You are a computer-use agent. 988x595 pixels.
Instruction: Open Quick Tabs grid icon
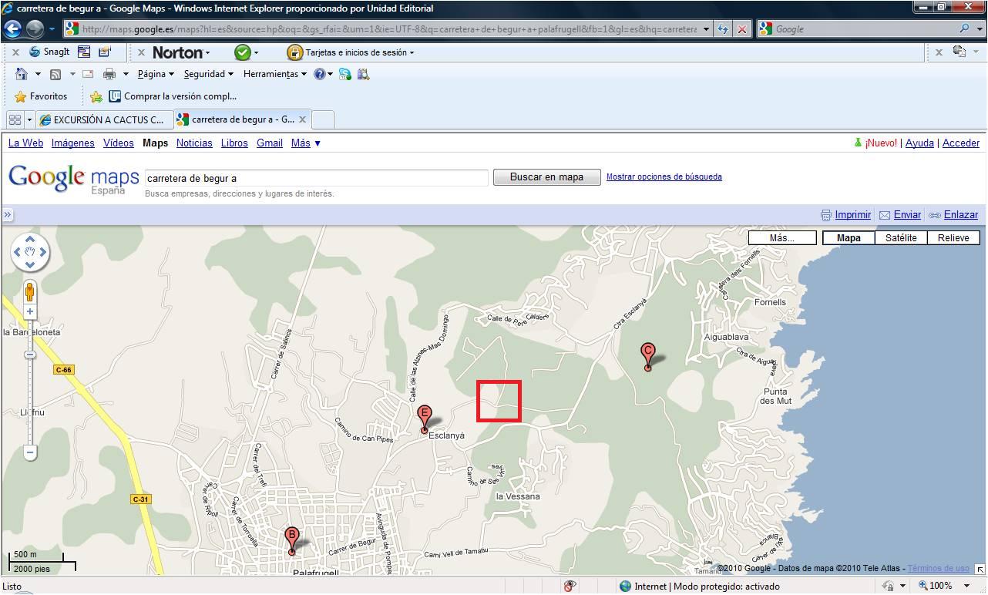point(15,119)
